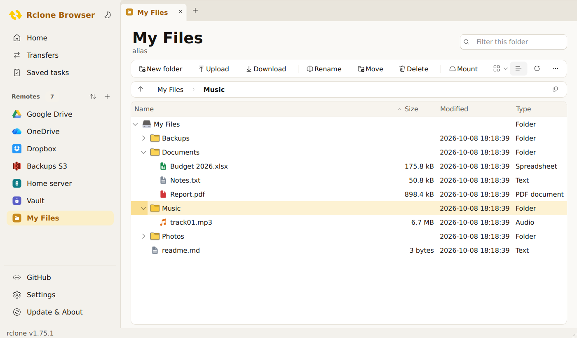Open the Dropbox remote

(x=60, y=149)
